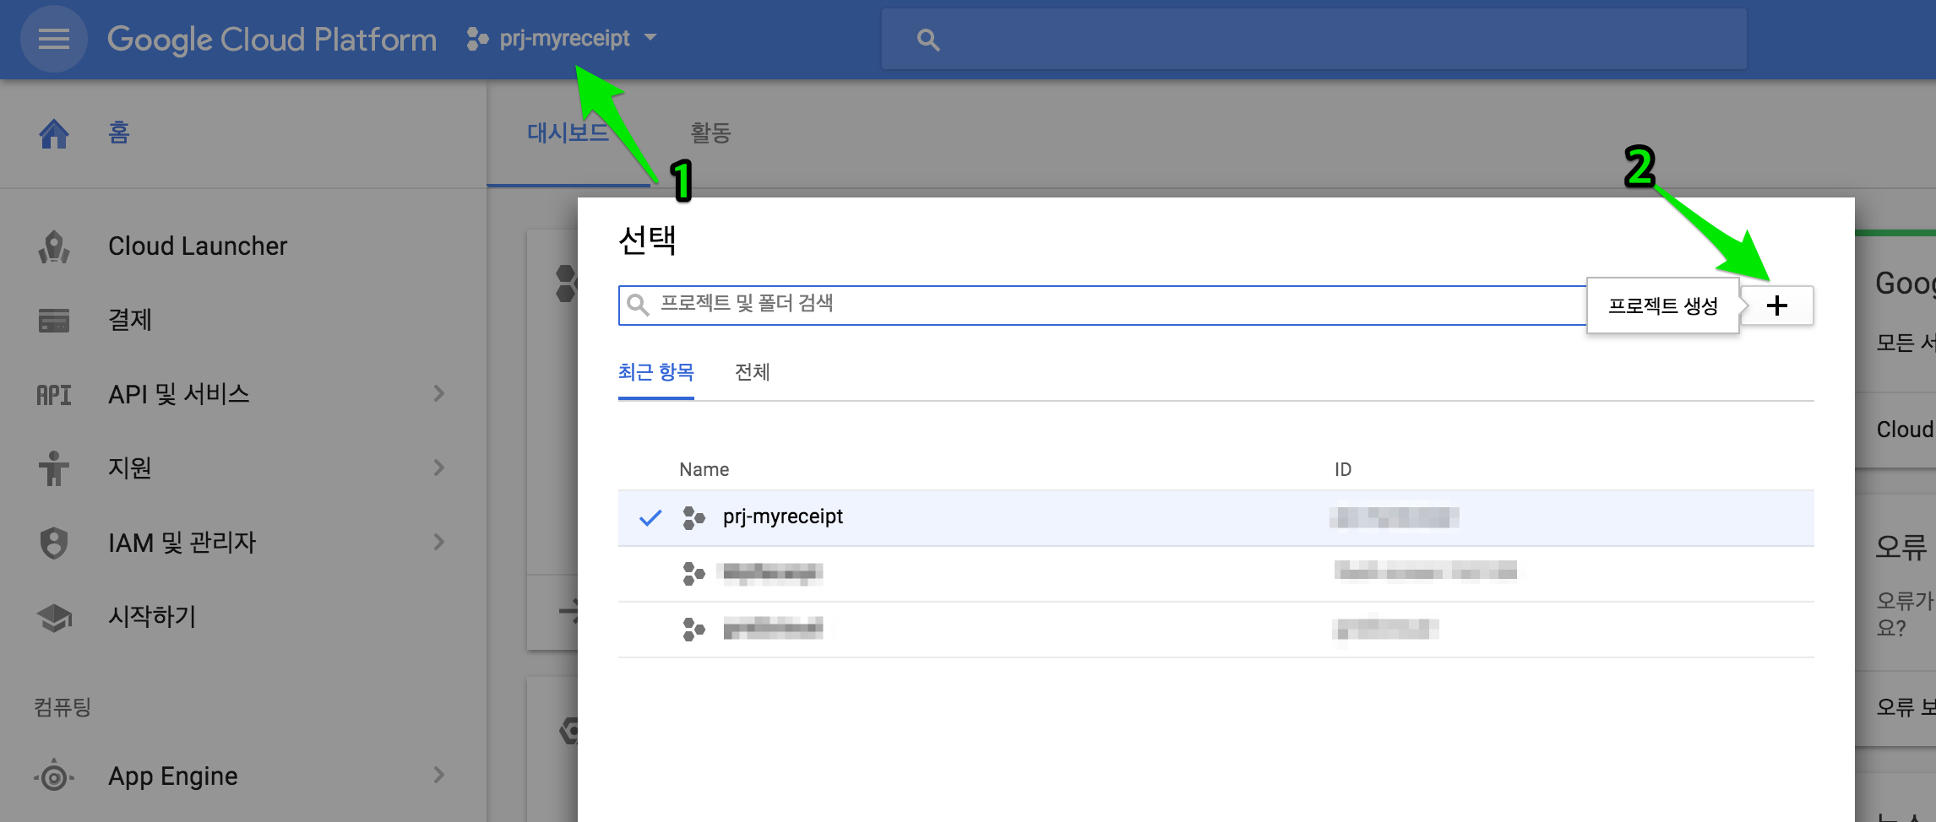
Task: Select the 최근 항목 tab
Action: [655, 372]
